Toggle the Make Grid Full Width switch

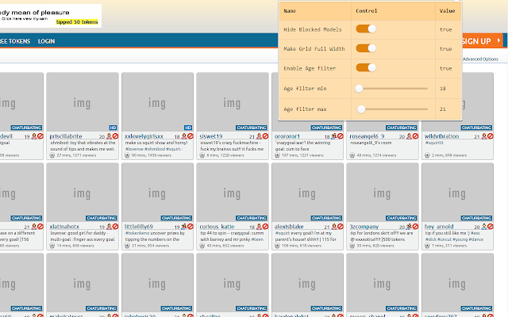[x=366, y=48]
